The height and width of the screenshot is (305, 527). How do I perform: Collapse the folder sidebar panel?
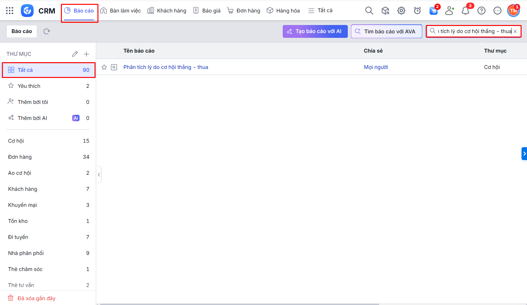click(x=99, y=175)
